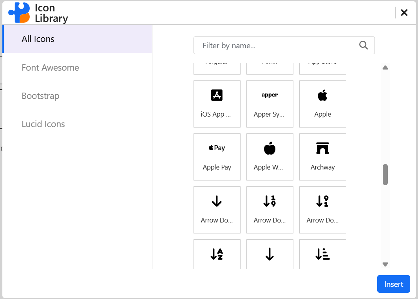
Task: Select the All Icons category
Action: pos(38,39)
